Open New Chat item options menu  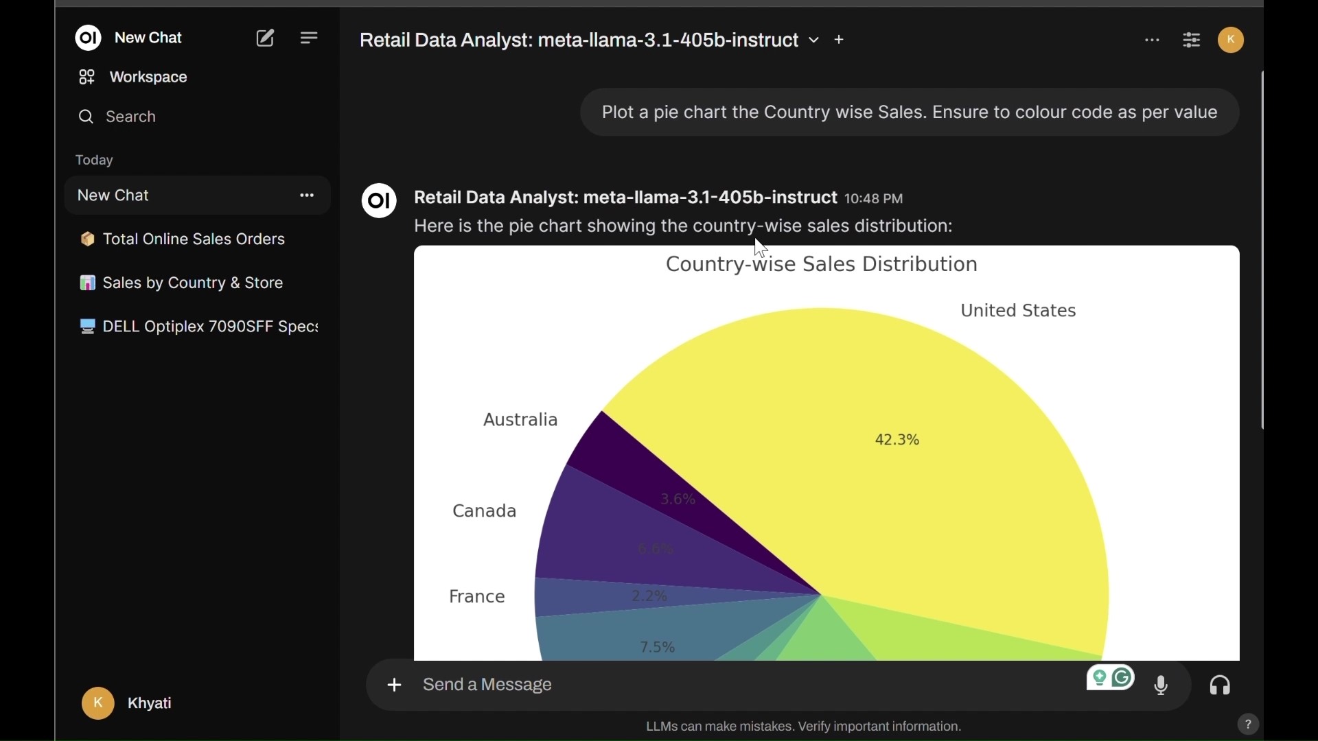[x=307, y=196]
